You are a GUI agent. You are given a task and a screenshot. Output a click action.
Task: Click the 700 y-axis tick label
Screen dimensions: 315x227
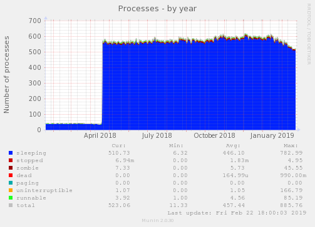tap(35, 21)
